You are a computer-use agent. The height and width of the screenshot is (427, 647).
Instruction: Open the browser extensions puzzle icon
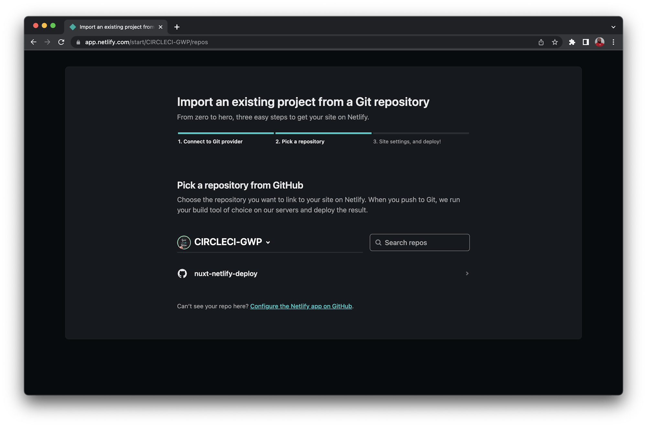pyautogui.click(x=572, y=42)
